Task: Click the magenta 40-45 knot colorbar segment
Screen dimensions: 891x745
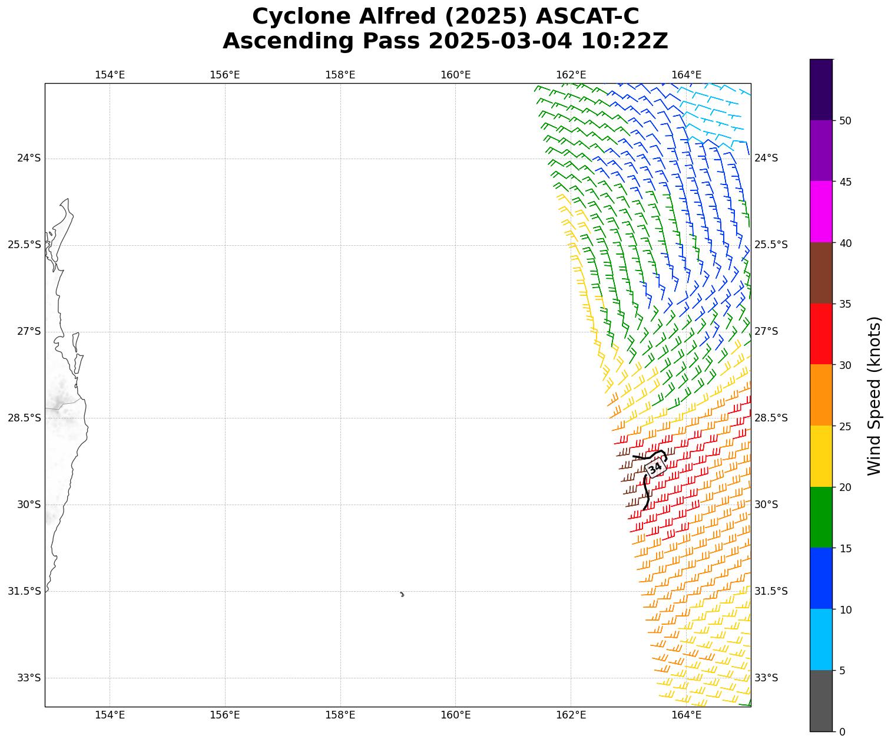Action: pos(821,212)
